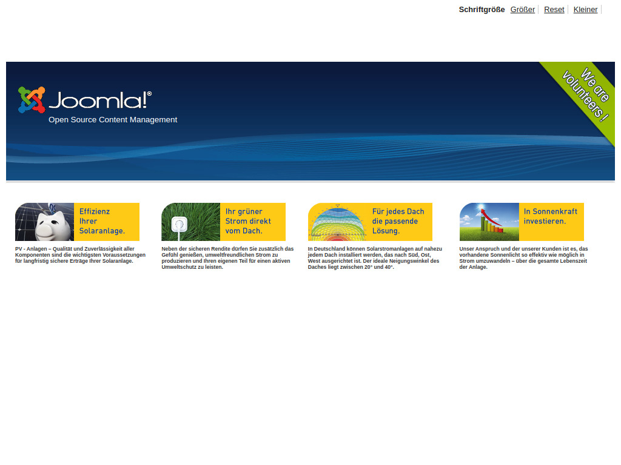Click the paragraph starting 'In Deutschland können'
The height and width of the screenshot is (465, 621).
(x=374, y=258)
